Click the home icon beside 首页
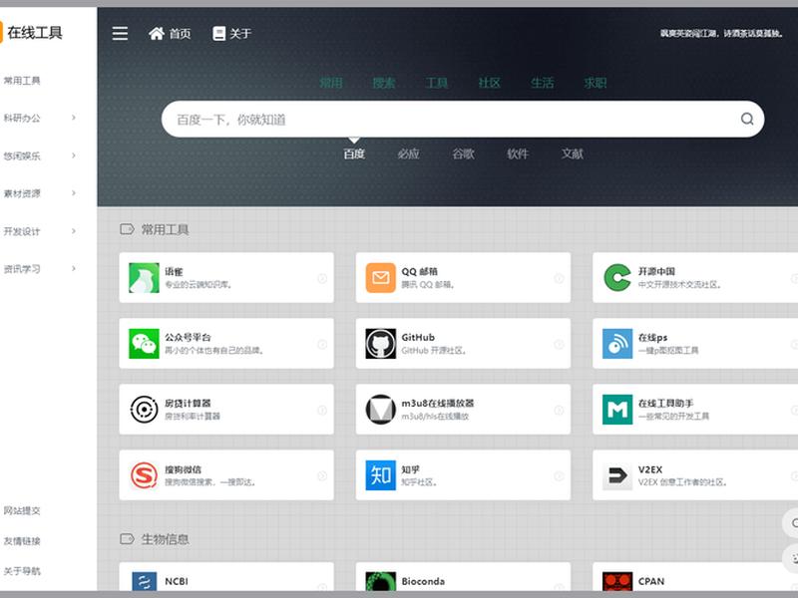The image size is (798, 598). click(x=157, y=34)
